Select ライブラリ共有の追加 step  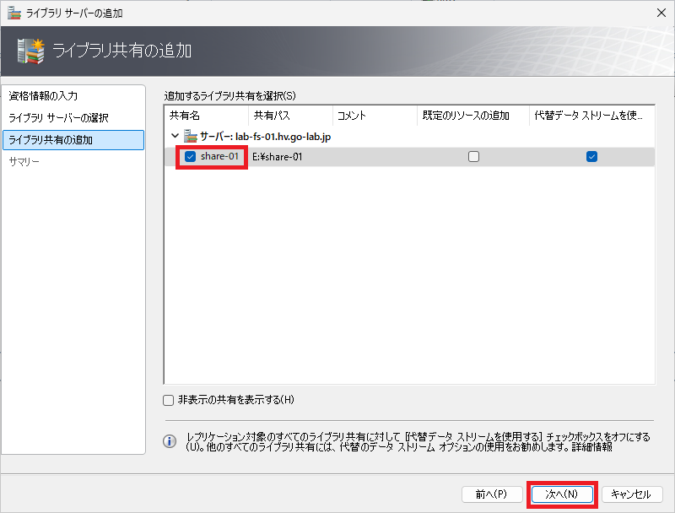coord(73,140)
